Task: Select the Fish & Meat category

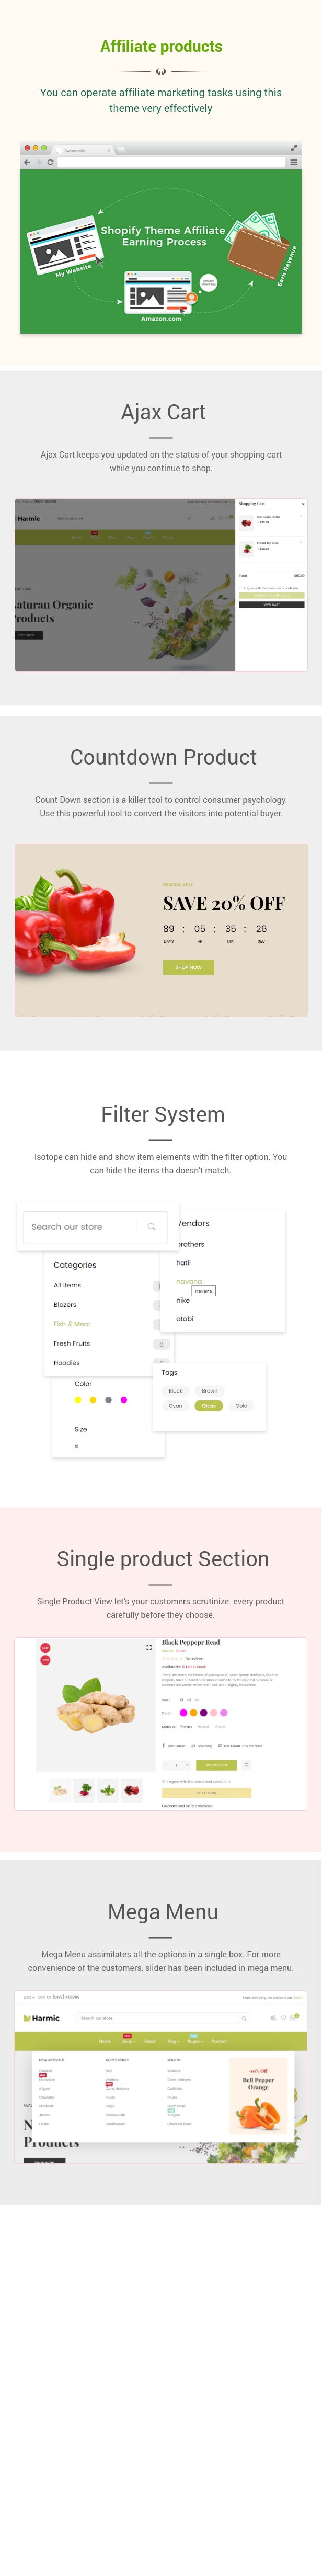Action: (72, 1324)
